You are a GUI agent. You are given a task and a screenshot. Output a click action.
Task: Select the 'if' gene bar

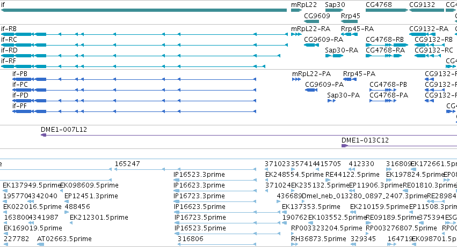coord(144,10)
